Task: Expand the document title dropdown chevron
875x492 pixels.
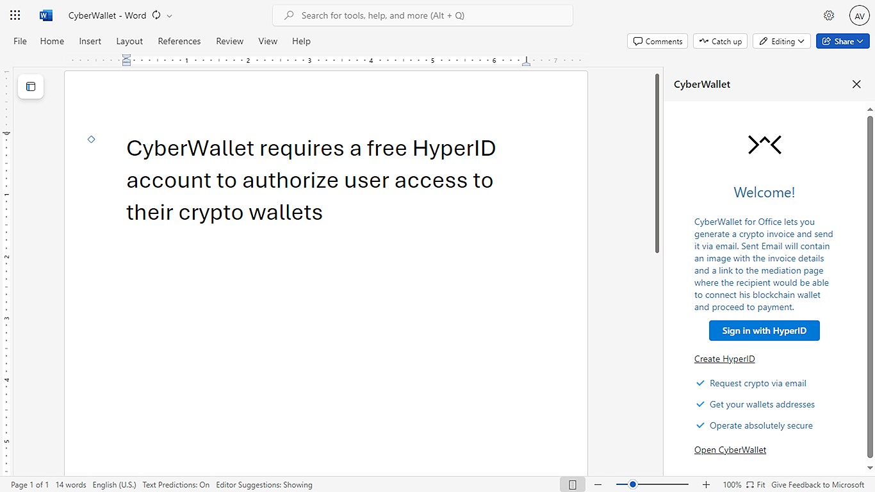Action: [170, 15]
